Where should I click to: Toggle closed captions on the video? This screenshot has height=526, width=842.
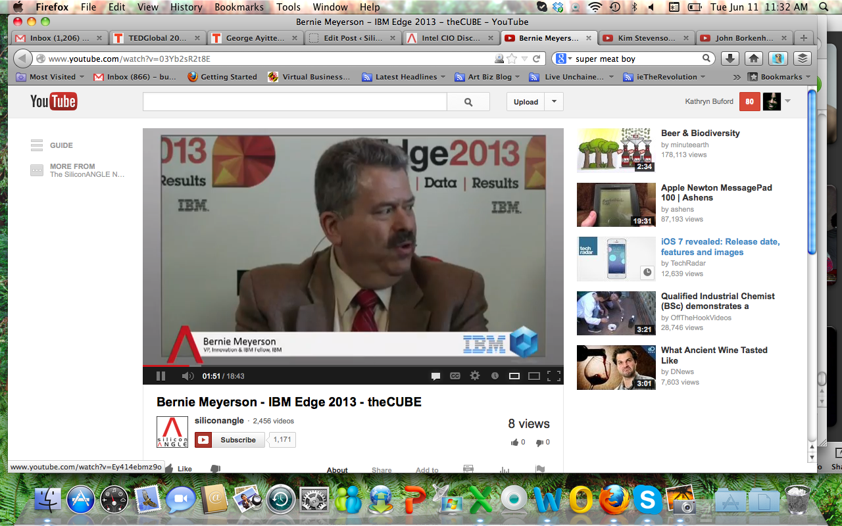click(455, 376)
